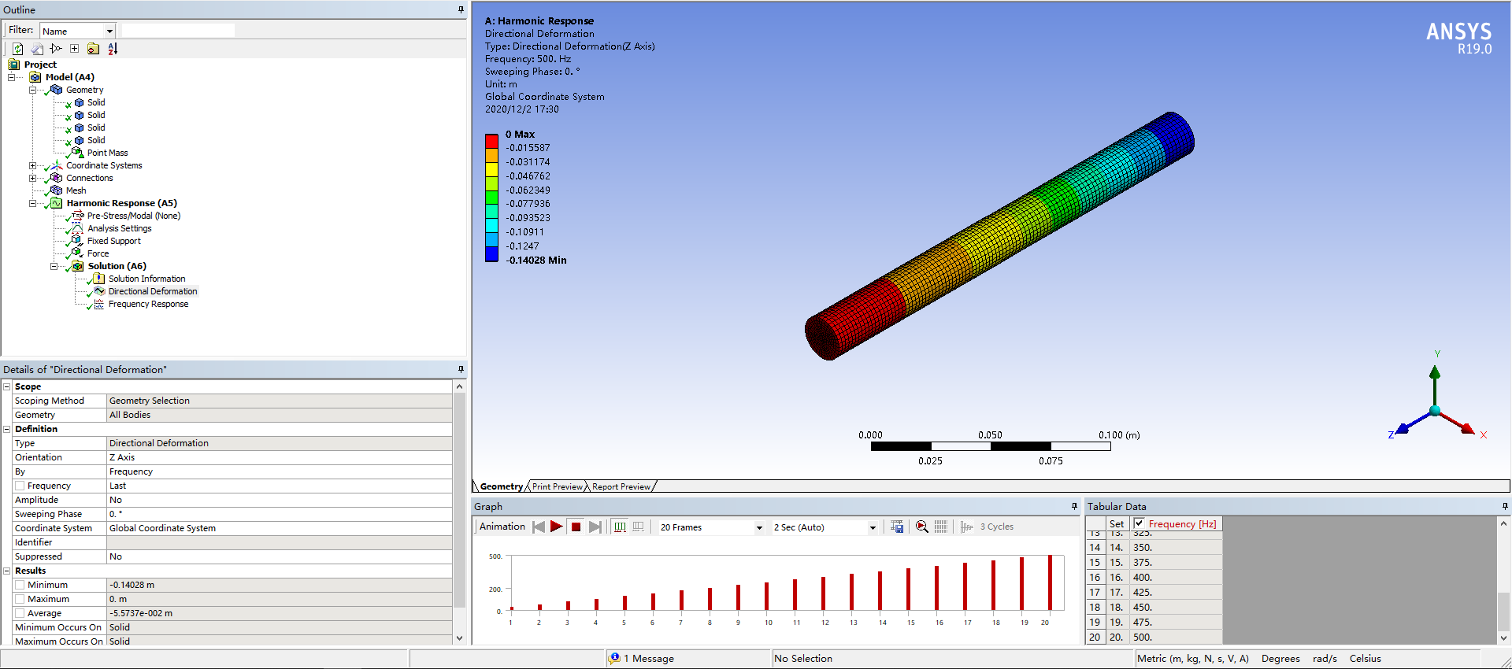
Task: Collapse the Scope section in Details
Action: click(7, 386)
